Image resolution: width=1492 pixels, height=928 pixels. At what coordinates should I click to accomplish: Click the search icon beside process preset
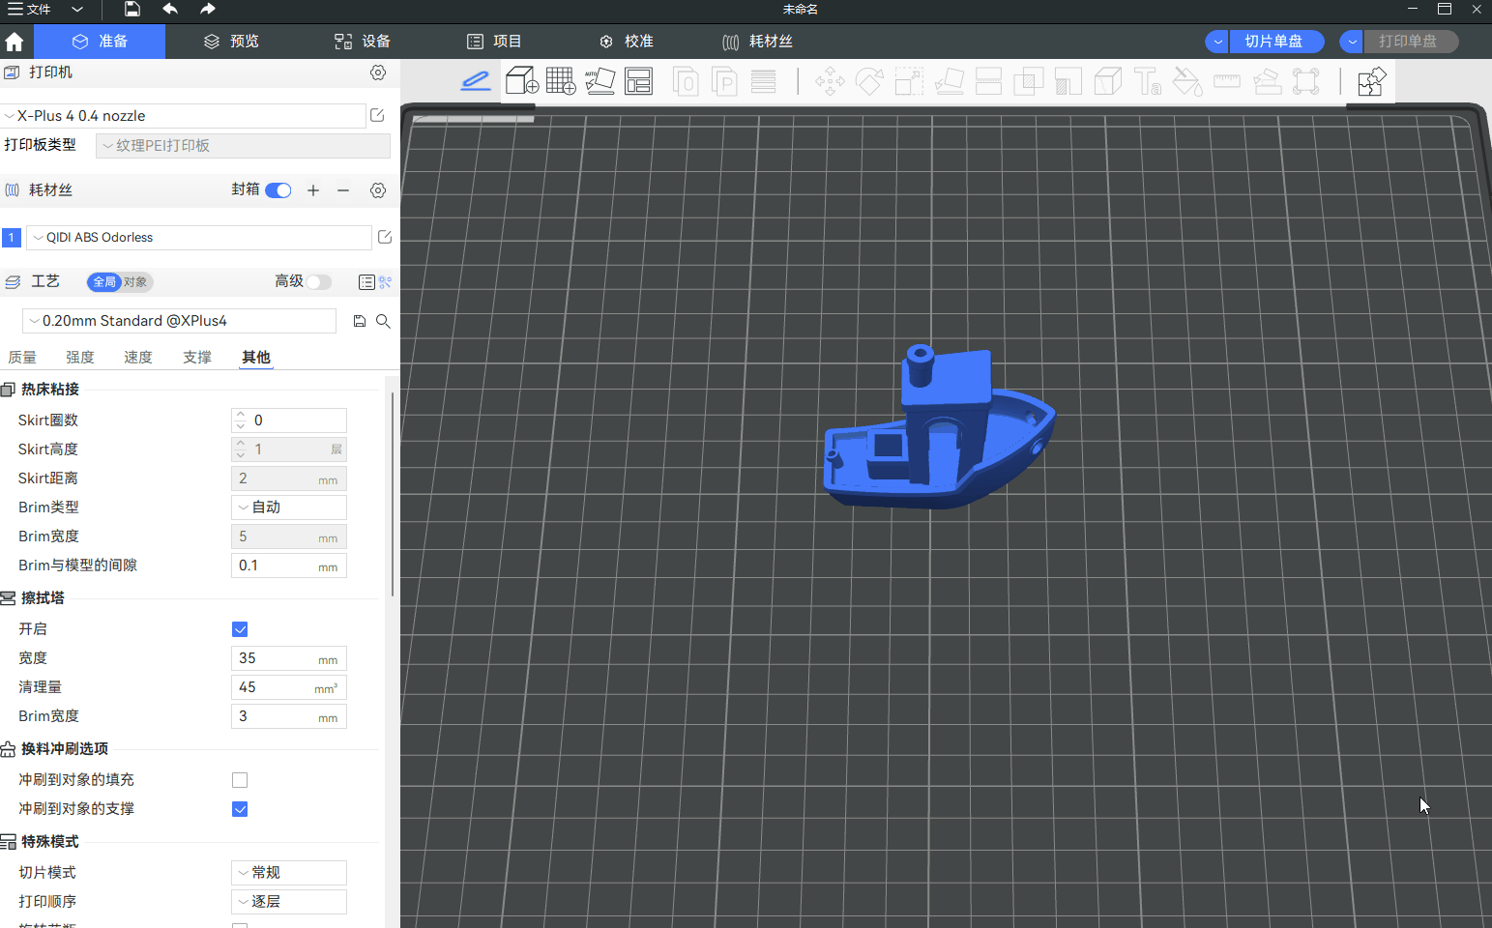click(x=383, y=321)
